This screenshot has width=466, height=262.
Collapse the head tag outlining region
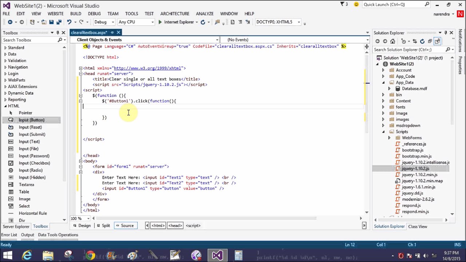point(80,74)
